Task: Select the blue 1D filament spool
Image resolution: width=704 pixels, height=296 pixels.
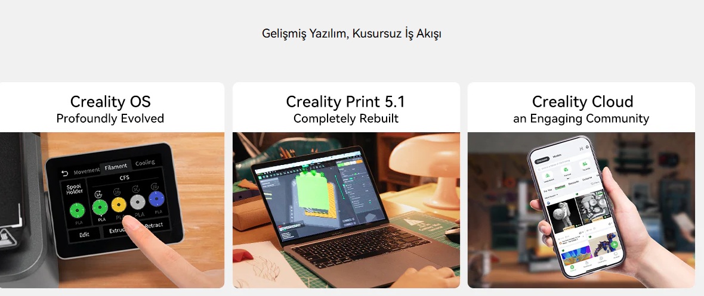Action: pyautogui.click(x=157, y=199)
